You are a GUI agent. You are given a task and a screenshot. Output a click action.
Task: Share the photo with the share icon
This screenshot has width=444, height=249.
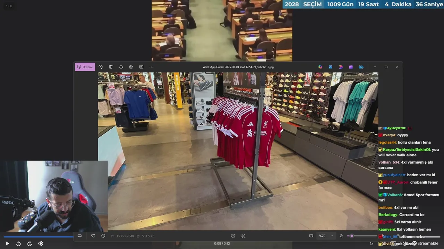131,67
